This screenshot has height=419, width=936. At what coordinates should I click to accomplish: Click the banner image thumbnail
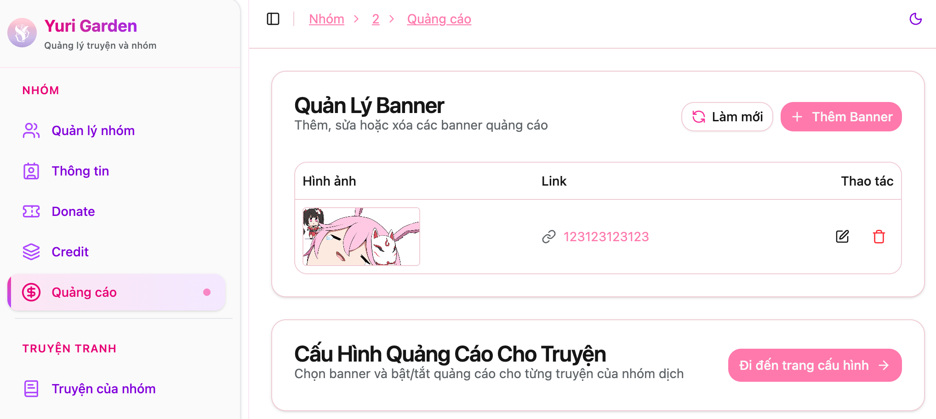[x=361, y=237]
